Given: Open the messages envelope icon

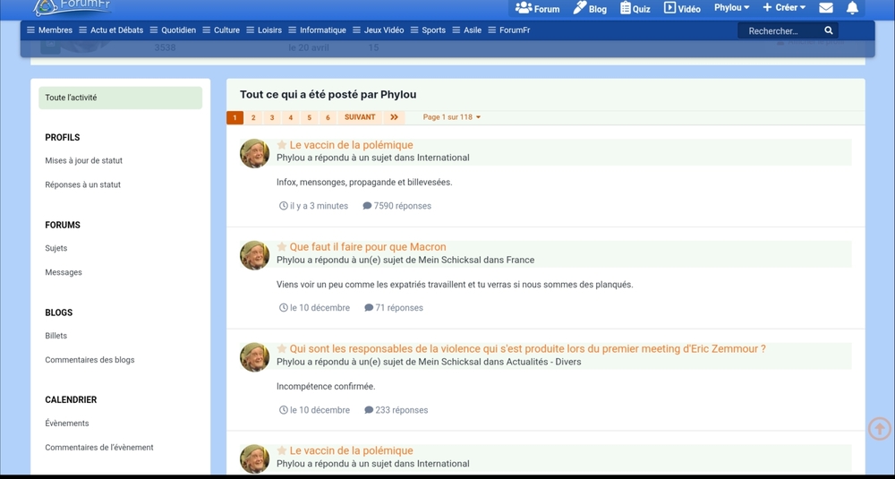Looking at the screenshot, I should click(825, 8).
